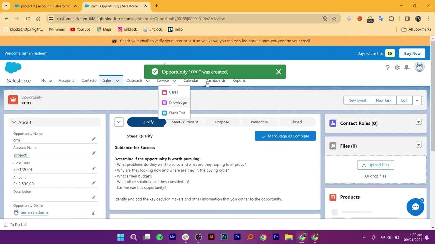Open Files panel dropdown
Image resolution: width=435 pixels, height=244 pixels.
pyautogui.click(x=419, y=145)
